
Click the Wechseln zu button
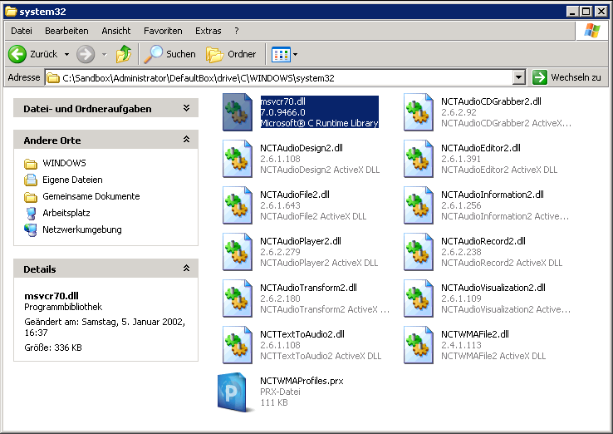pyautogui.click(x=567, y=77)
